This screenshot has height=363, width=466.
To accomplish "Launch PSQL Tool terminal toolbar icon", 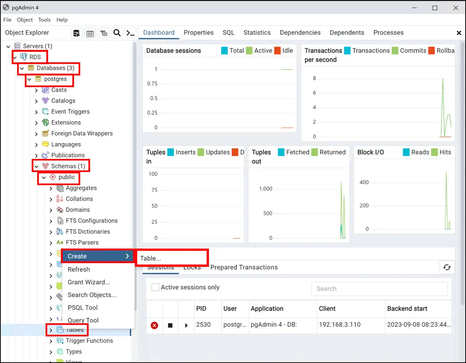I will 131,33.
